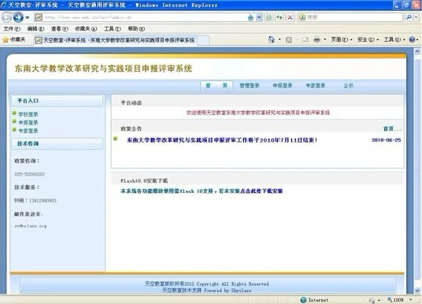The height and width of the screenshot is (304, 422).
Task: Open the 工具 command bar menu
Action: tap(394, 40)
